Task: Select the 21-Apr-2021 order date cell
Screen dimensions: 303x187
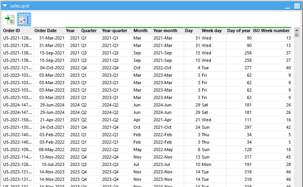Action: click(x=49, y=120)
